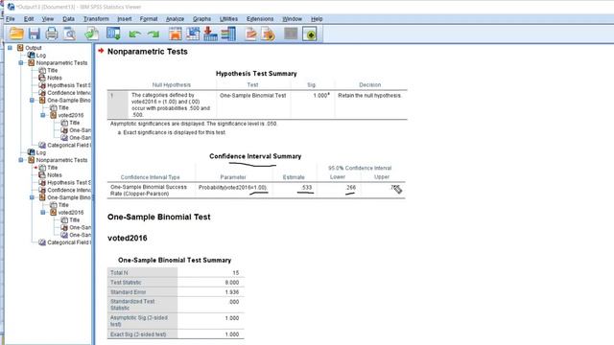
Task: Click the Designate Window green plus icon
Action: (x=310, y=34)
